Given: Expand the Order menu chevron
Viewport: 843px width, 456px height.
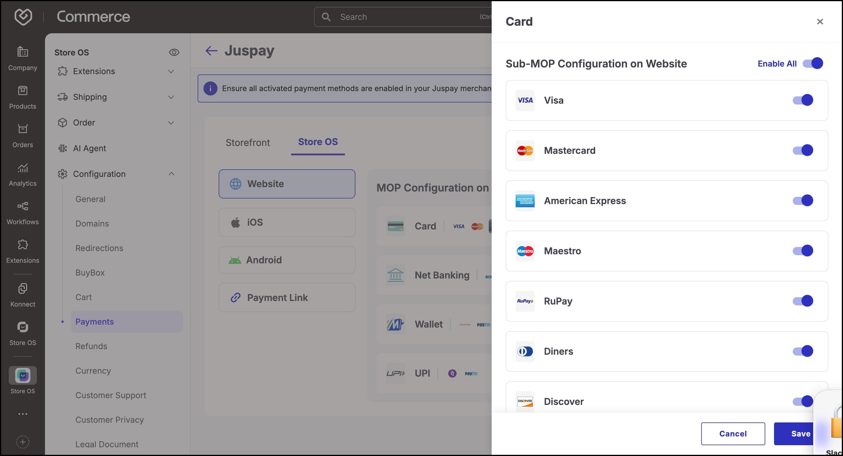Looking at the screenshot, I should [x=171, y=123].
